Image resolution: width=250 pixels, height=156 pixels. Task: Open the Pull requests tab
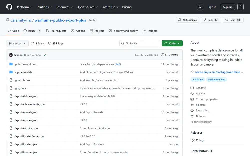point(56,31)
